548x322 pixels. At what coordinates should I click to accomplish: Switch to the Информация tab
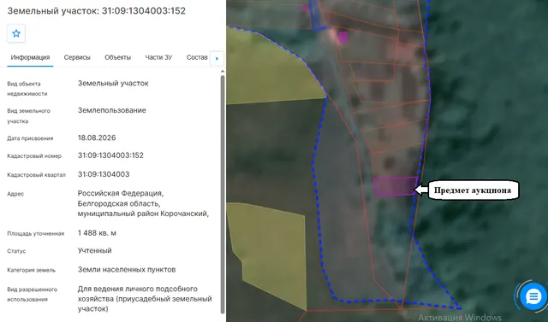click(30, 57)
